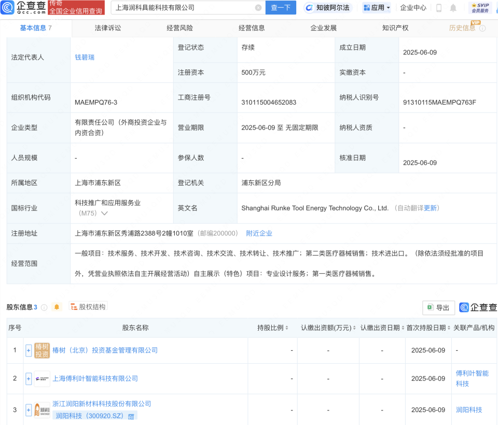Viewport: 498px width, 425px height.
Task: Click 润阳科技 logo thumbnail
Action: pyautogui.click(x=42, y=410)
